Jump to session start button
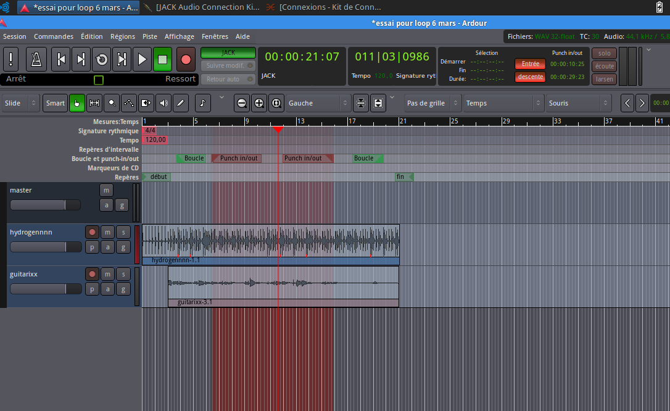The width and height of the screenshot is (670, 411). pos(61,60)
